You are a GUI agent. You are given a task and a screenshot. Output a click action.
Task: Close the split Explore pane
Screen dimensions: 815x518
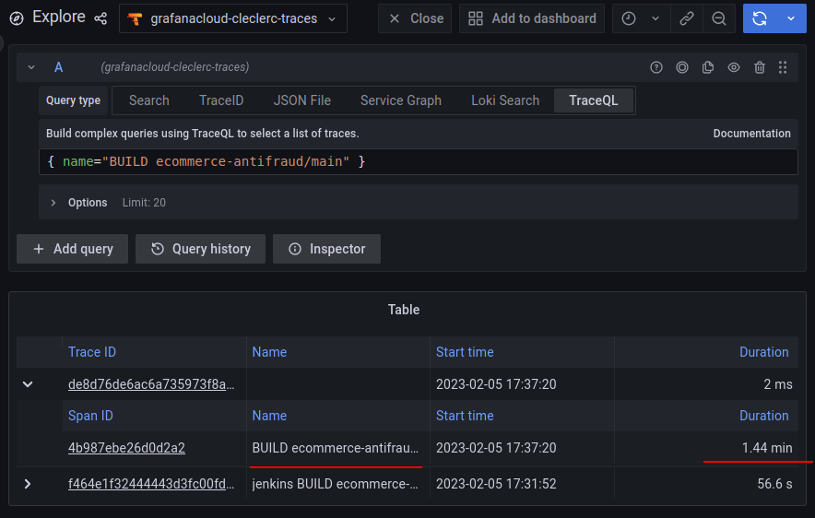coord(415,18)
